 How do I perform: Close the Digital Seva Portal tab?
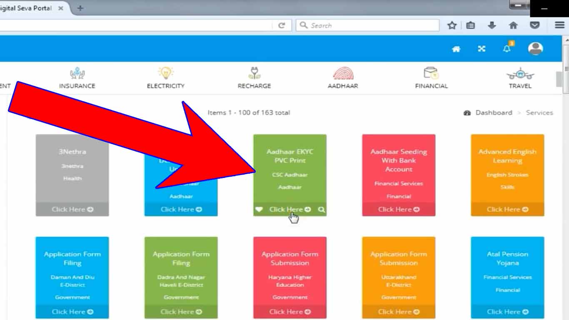pos(60,8)
